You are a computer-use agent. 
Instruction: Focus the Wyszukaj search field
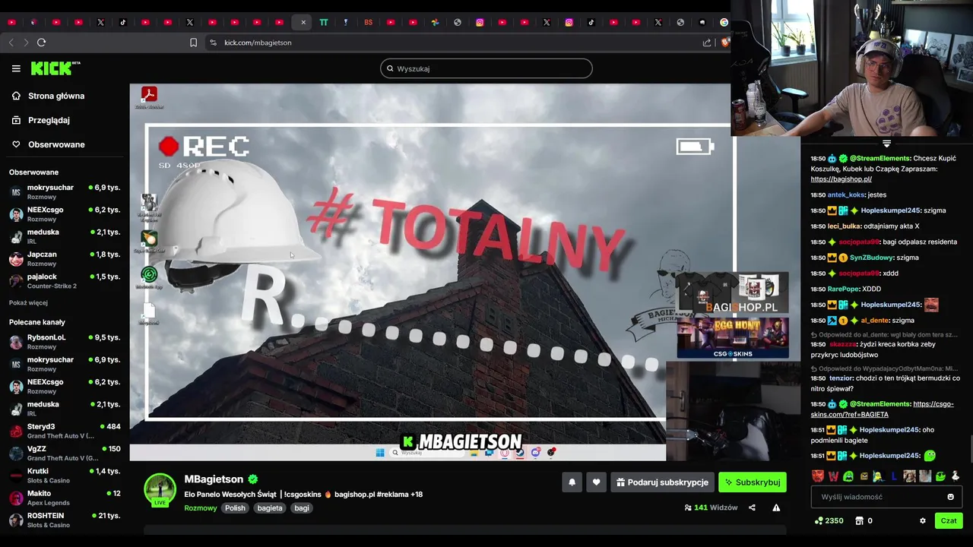(x=486, y=68)
